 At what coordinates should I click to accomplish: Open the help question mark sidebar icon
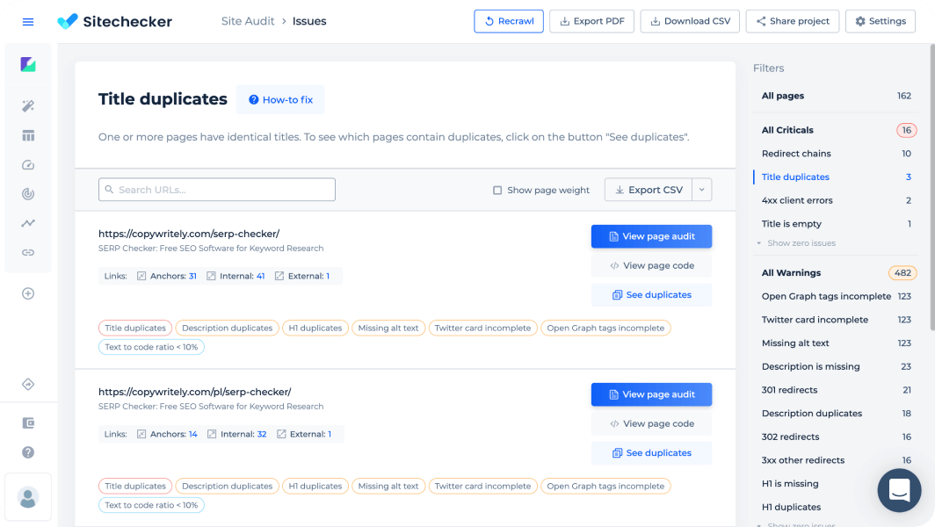[28, 452]
